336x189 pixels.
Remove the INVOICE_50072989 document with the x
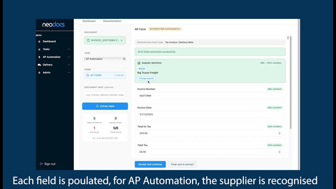coord(122,40)
